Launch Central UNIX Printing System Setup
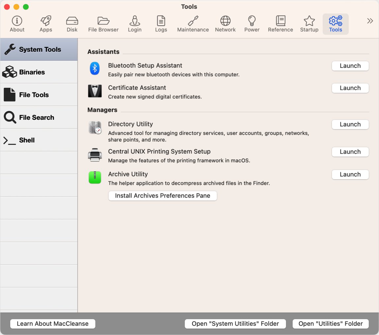This screenshot has width=379, height=335. point(350,152)
